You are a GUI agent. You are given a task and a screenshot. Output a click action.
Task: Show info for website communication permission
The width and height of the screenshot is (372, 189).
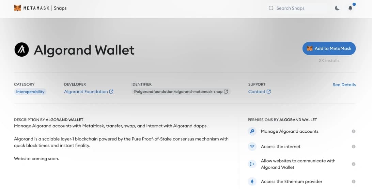click(353, 164)
